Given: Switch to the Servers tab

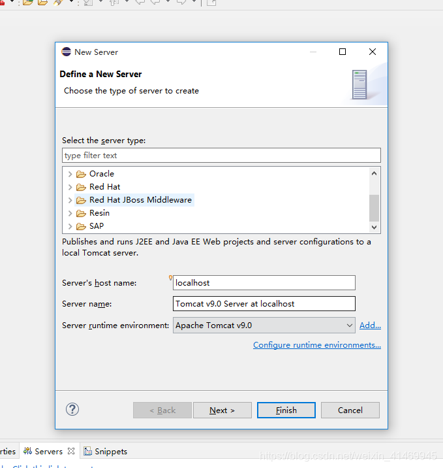Looking at the screenshot, I should [x=48, y=451].
